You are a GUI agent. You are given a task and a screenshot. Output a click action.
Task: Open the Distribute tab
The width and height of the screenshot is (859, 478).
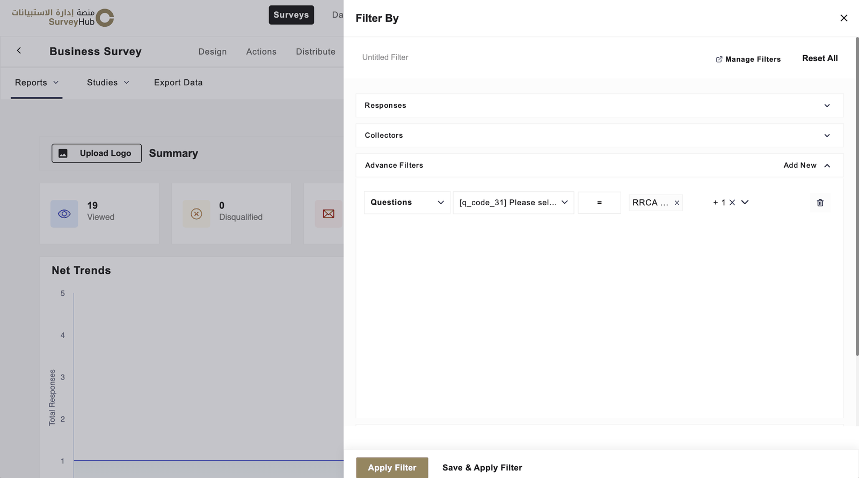[316, 51]
